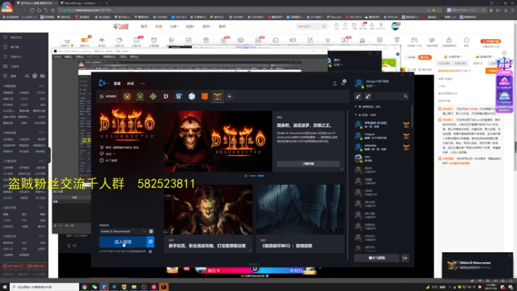Select the blue hexagon game icon
This screenshot has width=517, height=291.
tap(191, 96)
